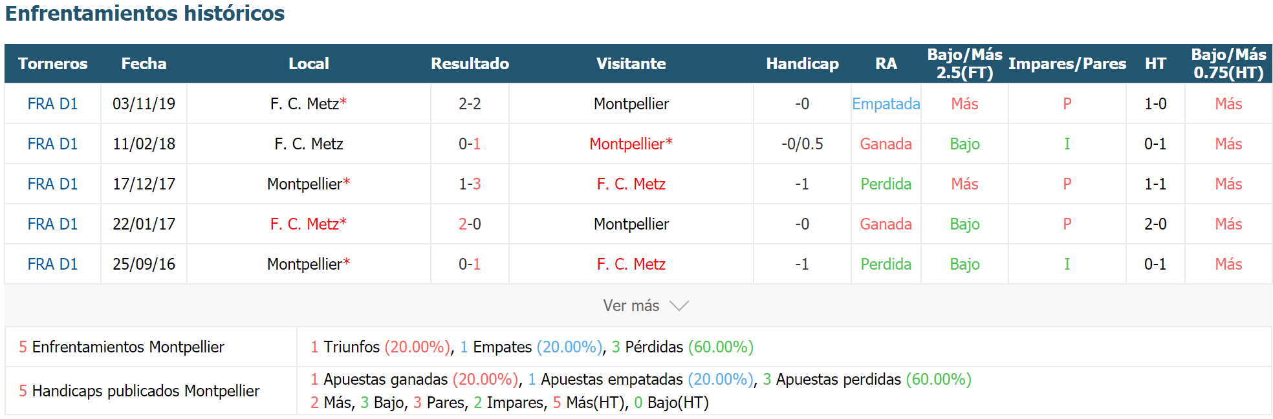Screen dimensions: 1273x419
Task: Select the Torneros column header
Action: pos(52,63)
